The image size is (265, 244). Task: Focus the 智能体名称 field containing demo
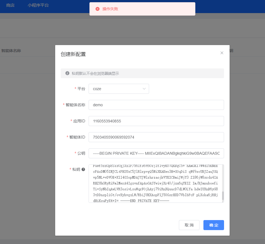tap(156, 105)
